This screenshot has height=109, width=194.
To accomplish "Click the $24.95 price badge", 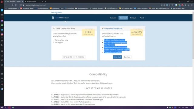I will tap(137, 33).
